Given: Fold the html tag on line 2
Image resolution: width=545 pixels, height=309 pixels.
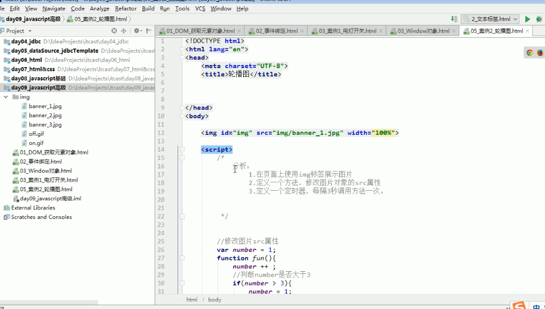Looking at the screenshot, I should coord(182,50).
